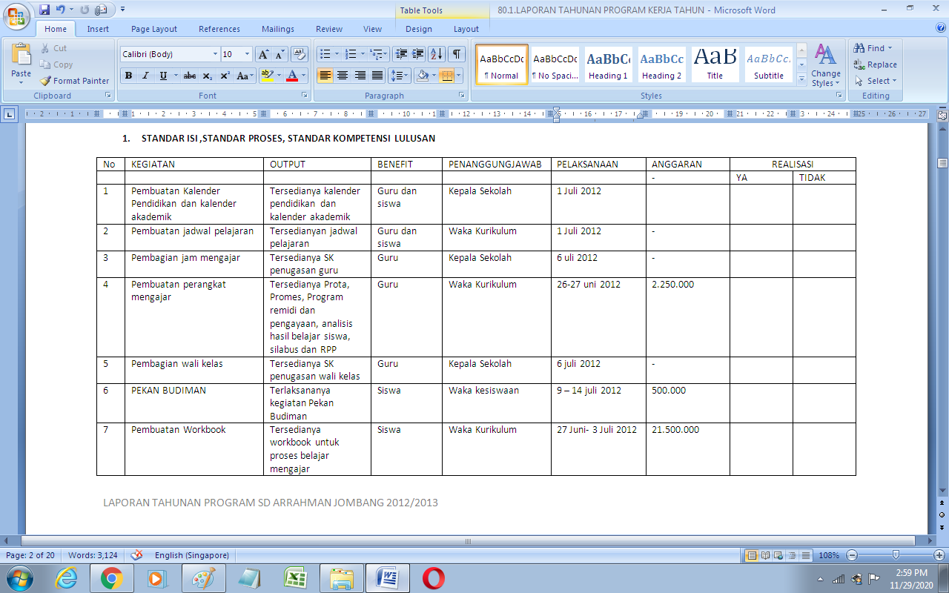Undo the last action
This screenshot has width=949, height=593.
[60, 10]
